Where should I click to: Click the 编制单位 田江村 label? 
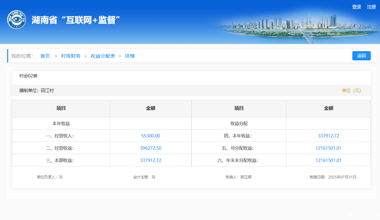tap(37, 90)
